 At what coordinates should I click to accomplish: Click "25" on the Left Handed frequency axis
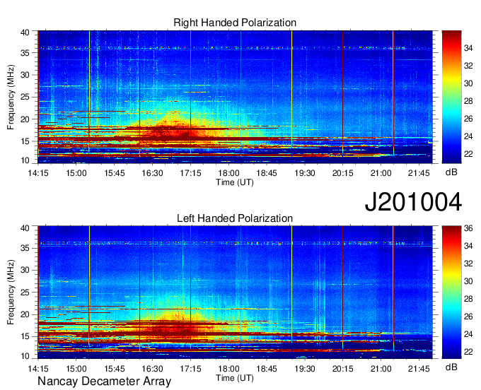25,292
